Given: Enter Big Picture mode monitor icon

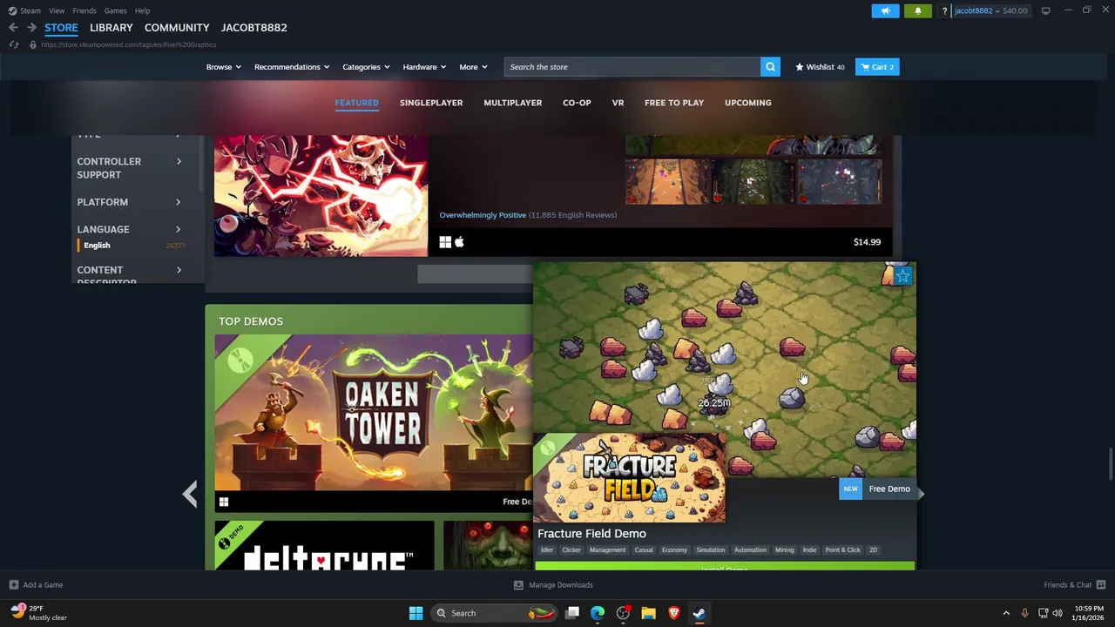Looking at the screenshot, I should point(1045,10).
